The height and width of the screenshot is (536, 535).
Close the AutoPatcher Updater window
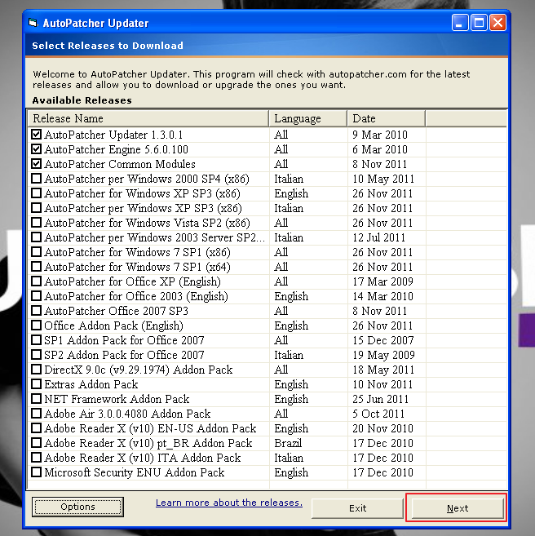pyautogui.click(x=498, y=23)
